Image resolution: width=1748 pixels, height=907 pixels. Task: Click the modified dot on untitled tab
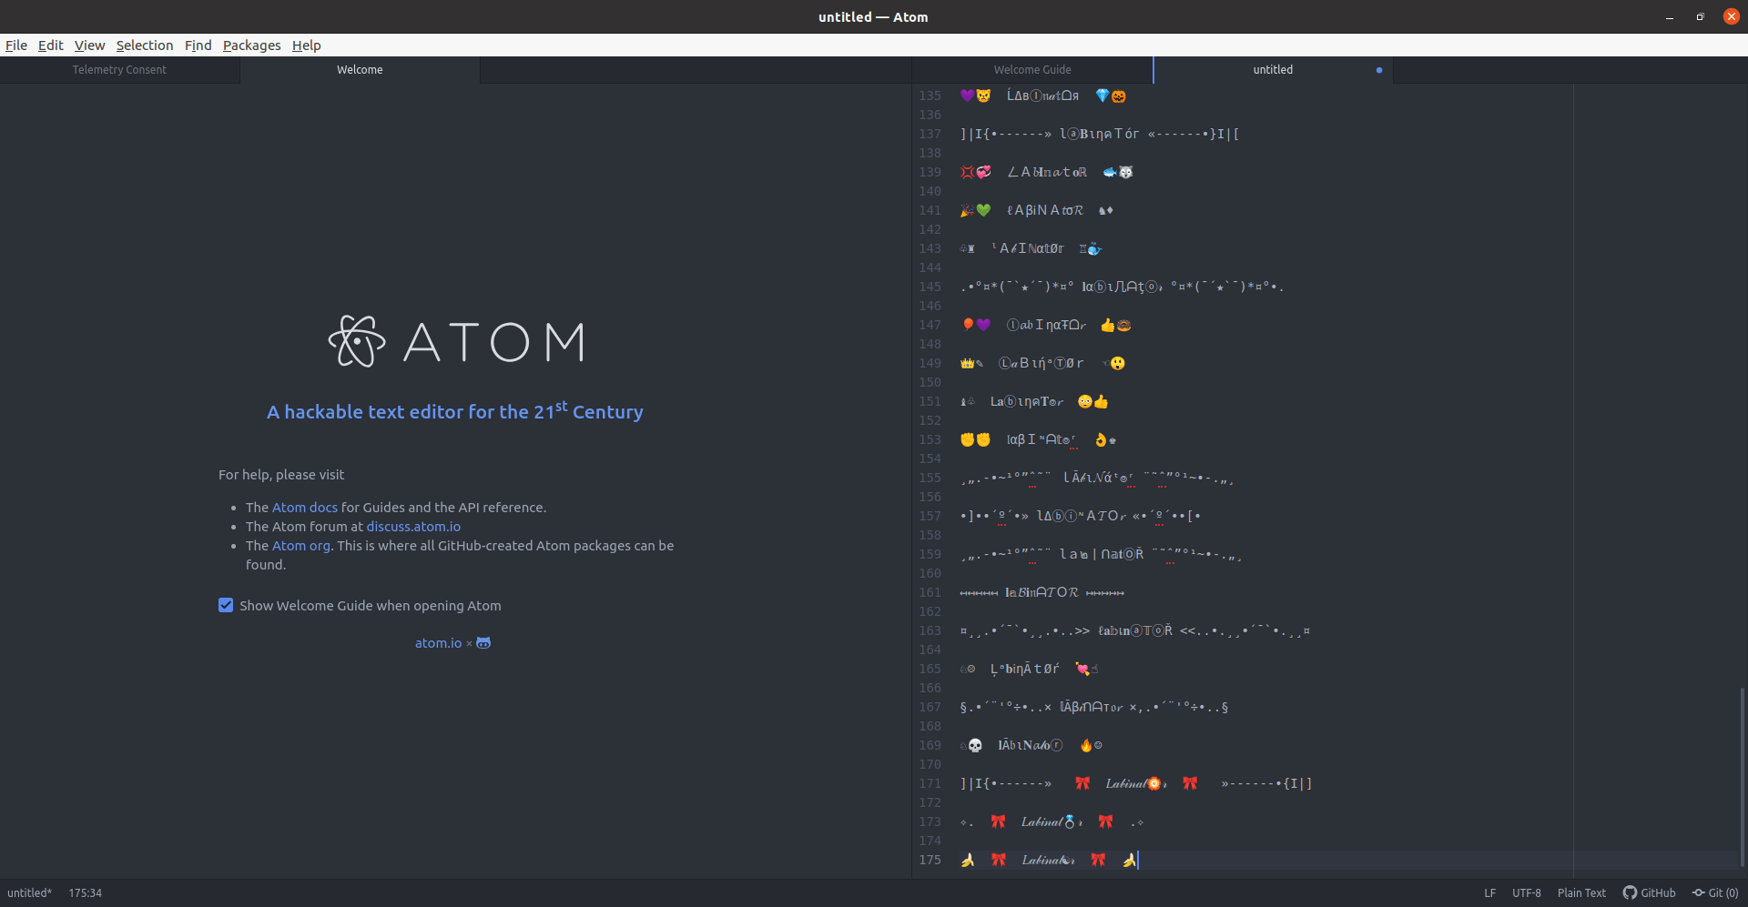(x=1379, y=70)
